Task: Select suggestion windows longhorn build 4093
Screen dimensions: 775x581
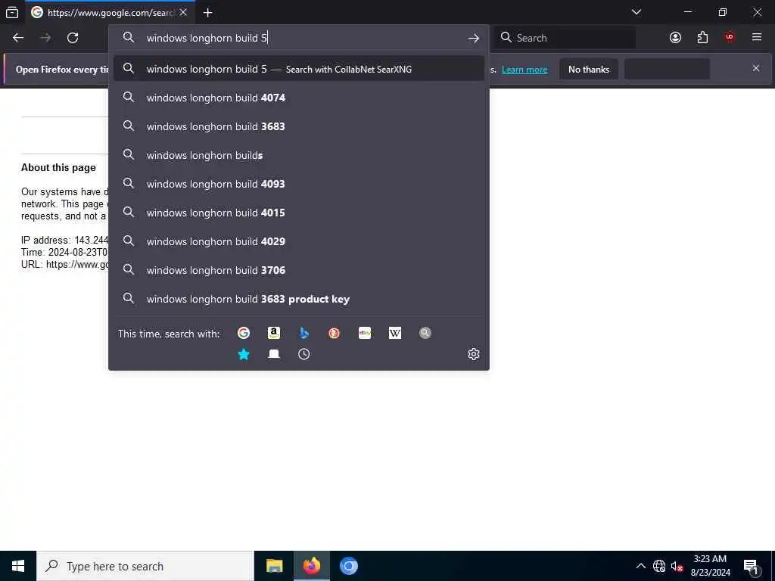Action: pos(298,184)
